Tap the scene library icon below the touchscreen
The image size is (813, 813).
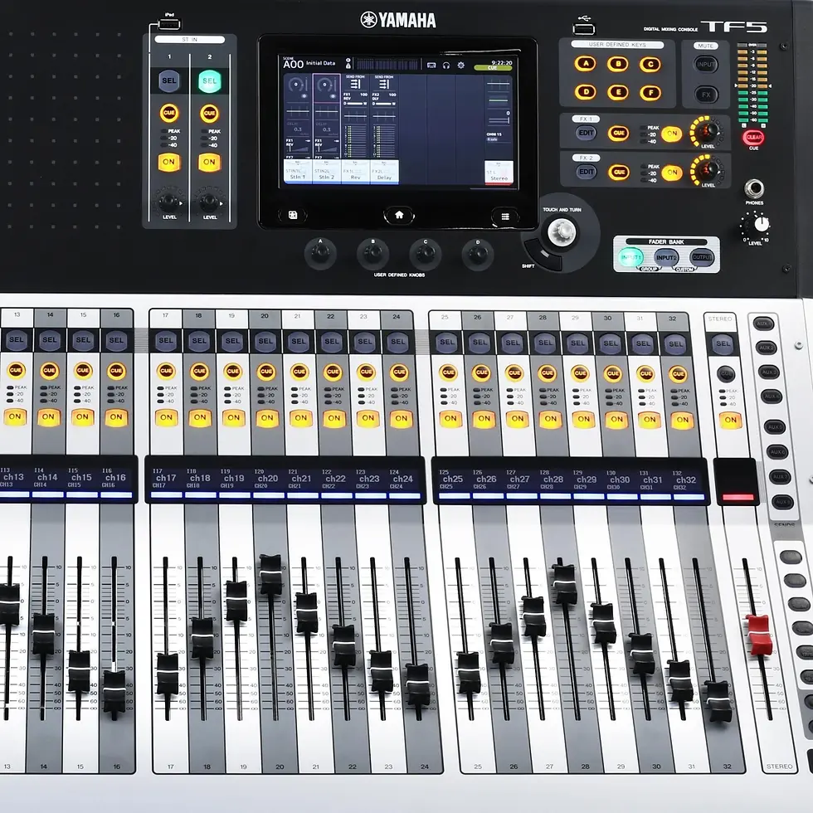[x=293, y=216]
